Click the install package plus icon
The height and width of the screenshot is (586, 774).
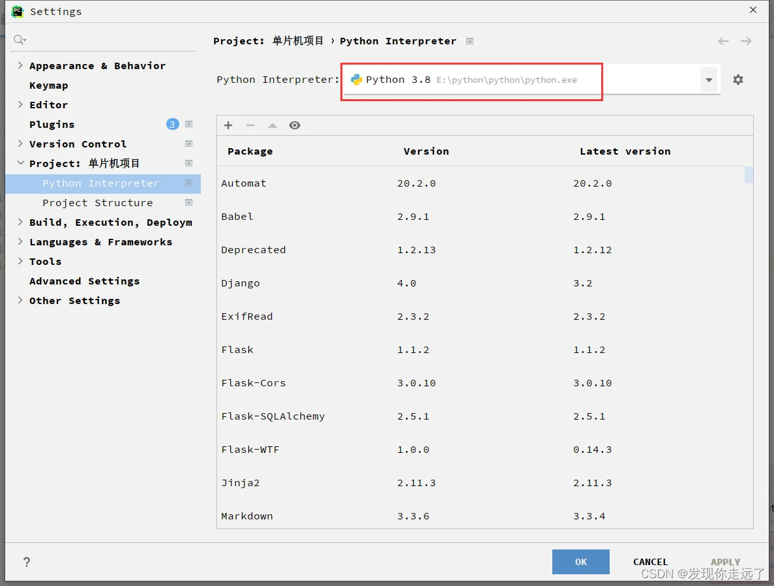[228, 125]
